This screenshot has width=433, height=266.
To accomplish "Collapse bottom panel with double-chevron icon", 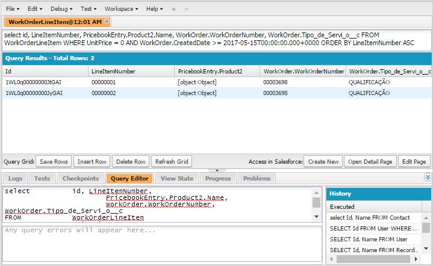I will click(x=428, y=177).
